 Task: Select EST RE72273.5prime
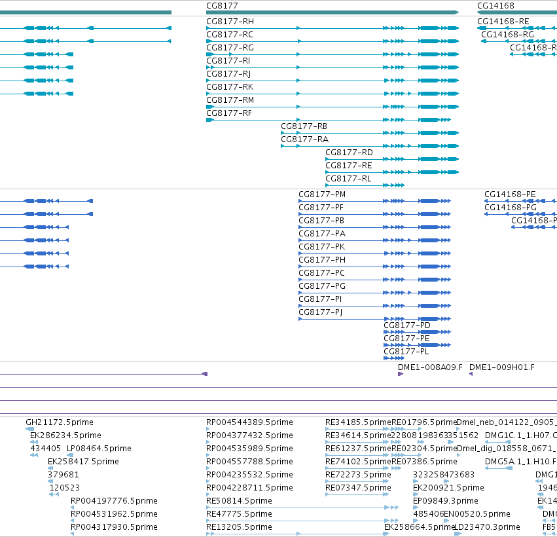(358, 475)
